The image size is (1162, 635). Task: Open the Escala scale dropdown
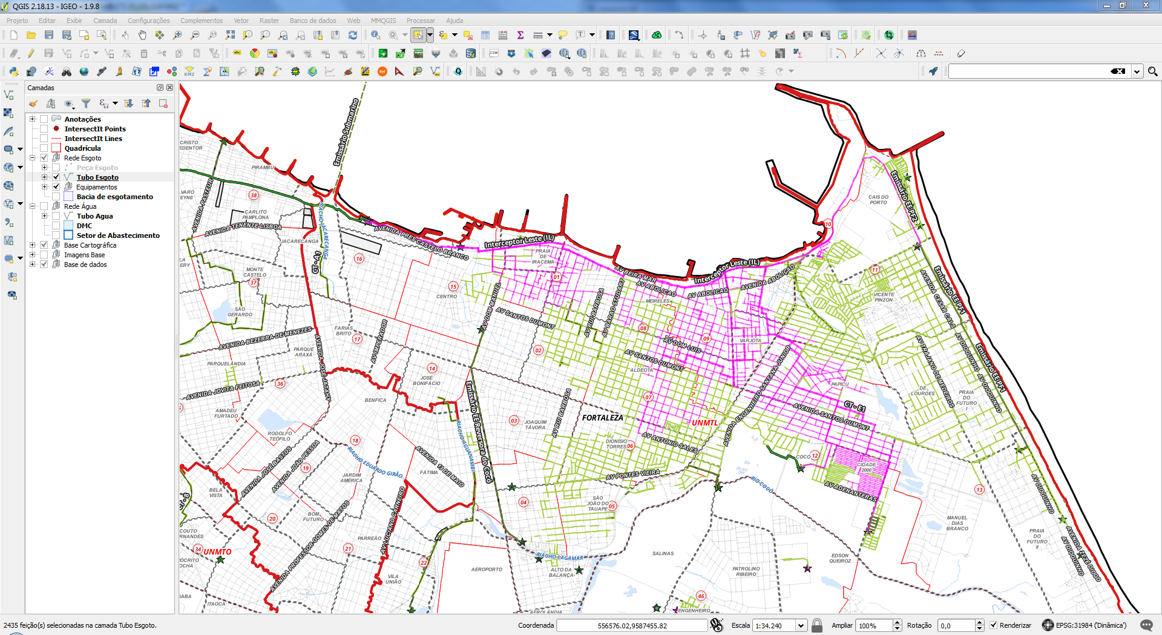pos(801,625)
